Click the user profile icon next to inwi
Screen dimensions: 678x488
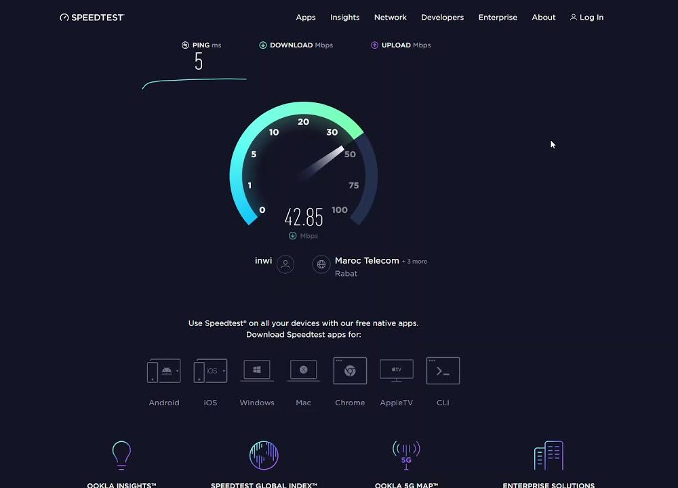coord(285,264)
